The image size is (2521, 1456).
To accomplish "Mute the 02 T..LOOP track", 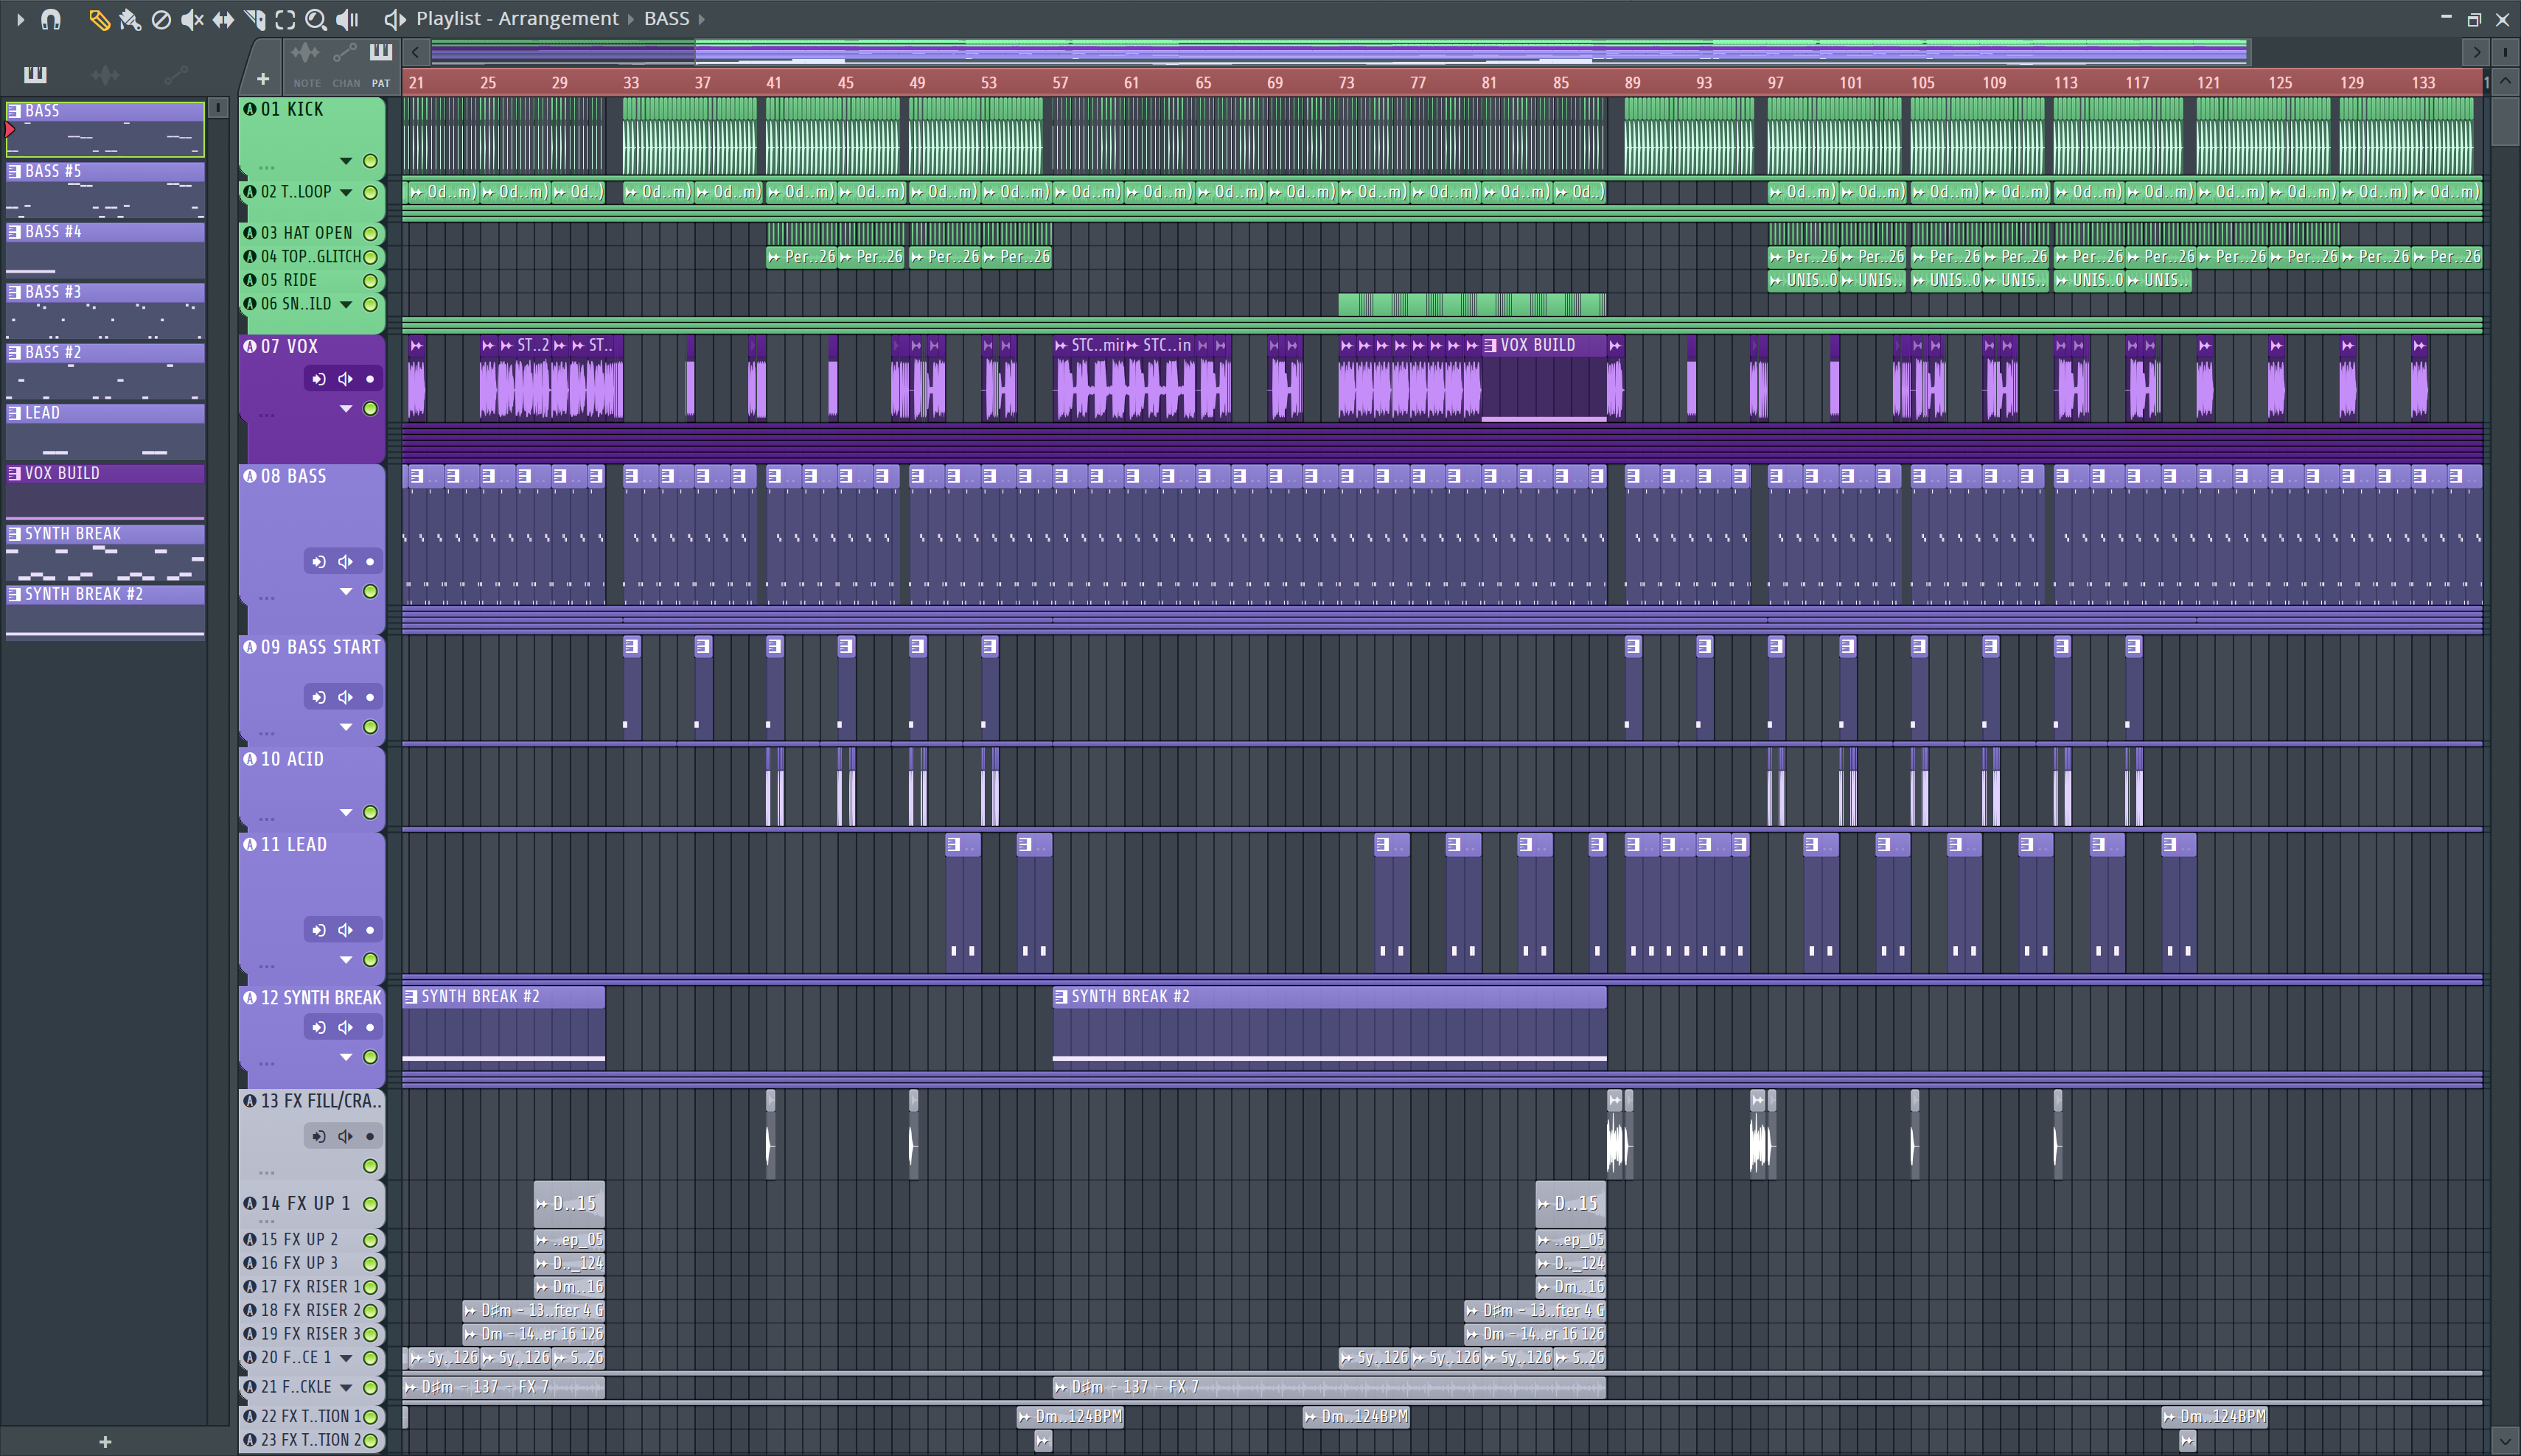I will point(370,192).
